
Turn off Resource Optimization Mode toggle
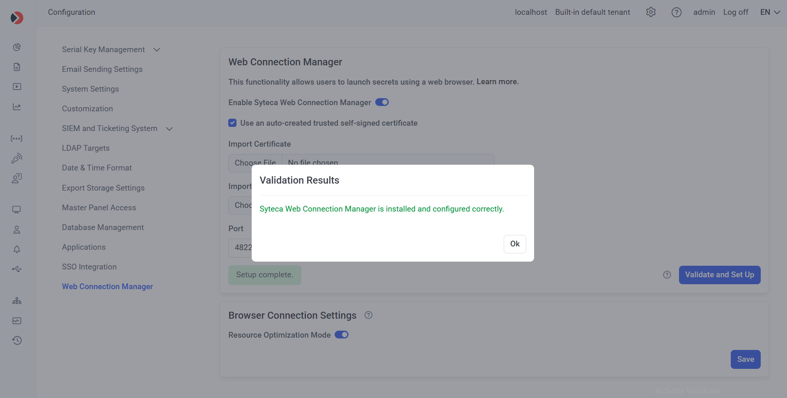[x=341, y=335]
